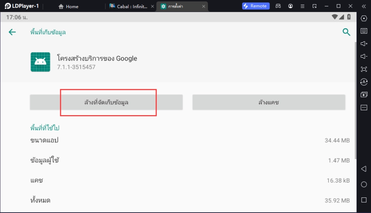Open more tools ellipsis icon in sidebar
Viewport: 371px width, 213px height.
[x=364, y=108]
